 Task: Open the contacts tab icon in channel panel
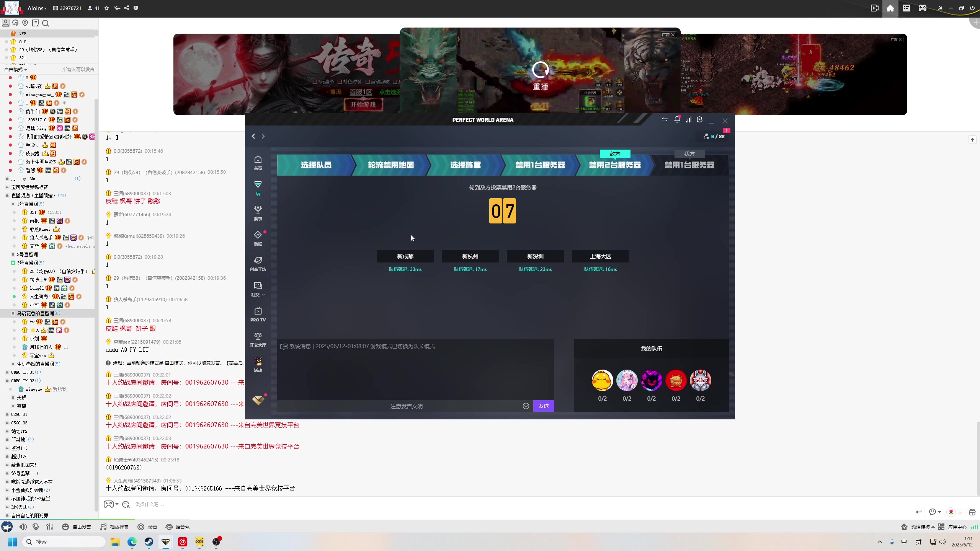coord(6,23)
